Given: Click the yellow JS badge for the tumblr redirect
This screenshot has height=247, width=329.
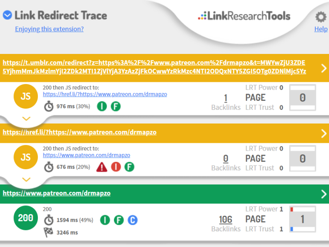Looking at the screenshot, I should coord(25,96).
